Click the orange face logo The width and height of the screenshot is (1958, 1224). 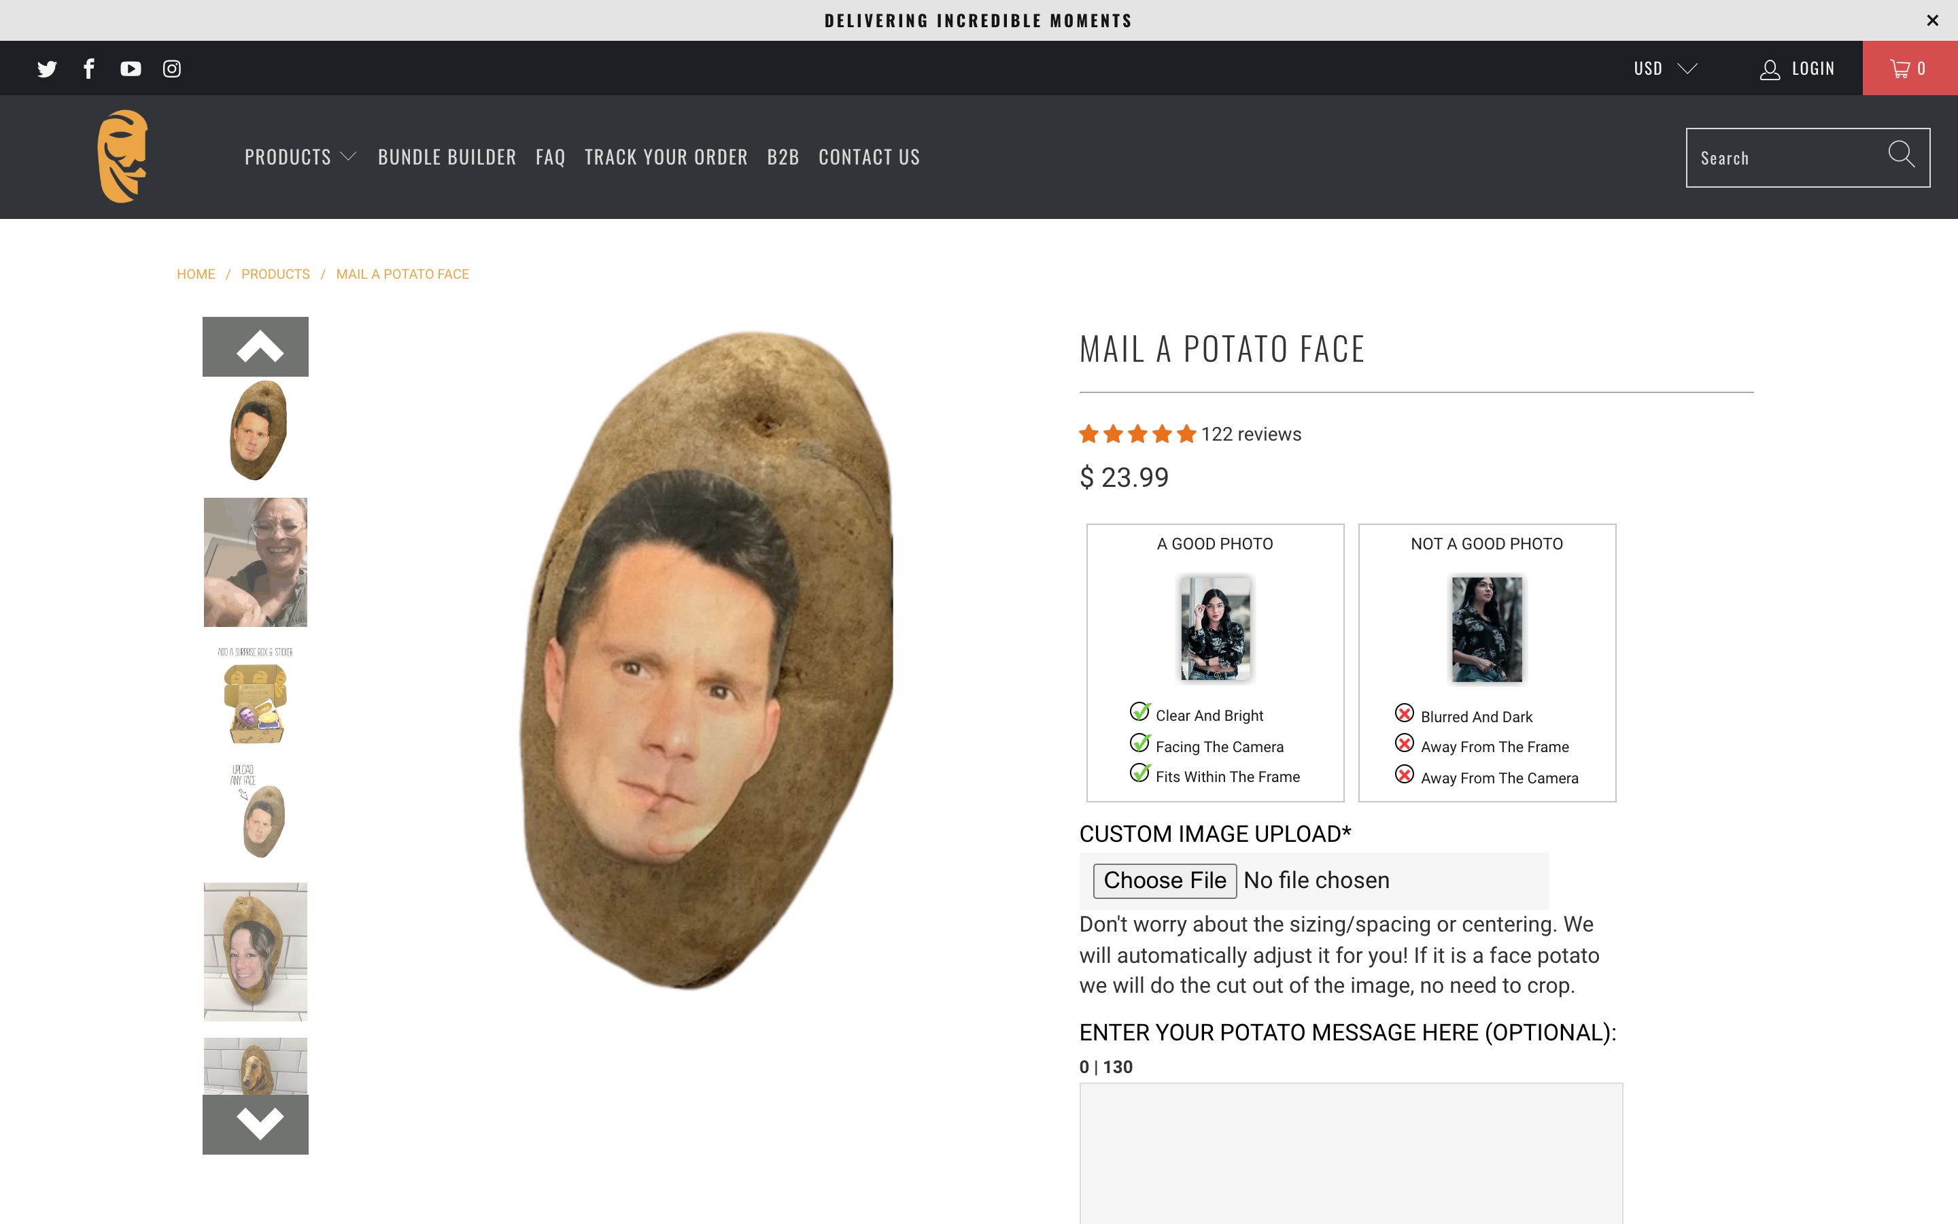click(123, 156)
